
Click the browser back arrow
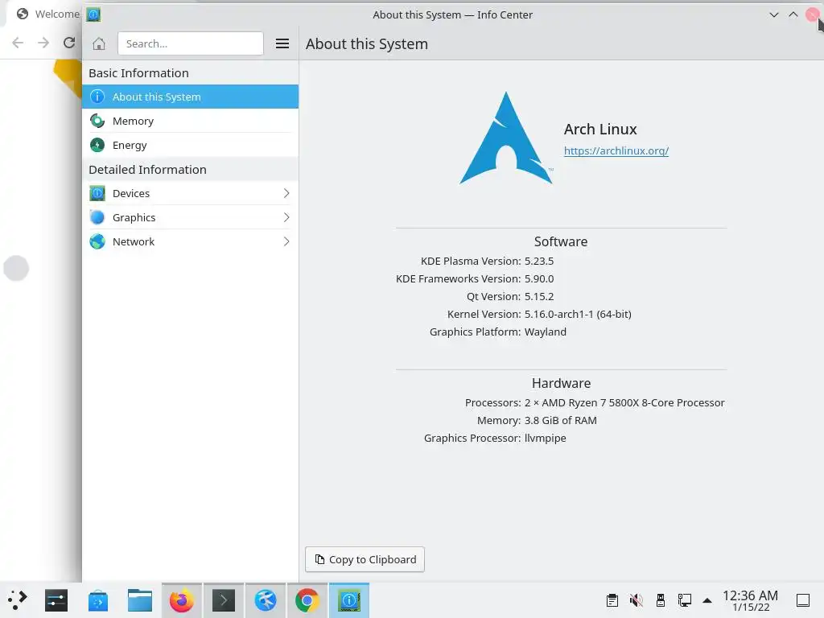point(18,43)
